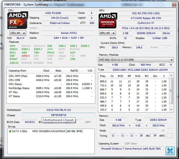The width and height of the screenshot is (179, 159).
Task: Select the CPU HFM (Max) row
Action: click(51, 76)
